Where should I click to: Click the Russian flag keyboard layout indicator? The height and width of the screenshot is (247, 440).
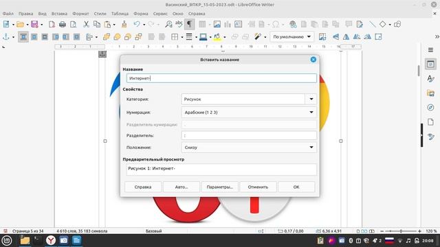click(x=389, y=240)
